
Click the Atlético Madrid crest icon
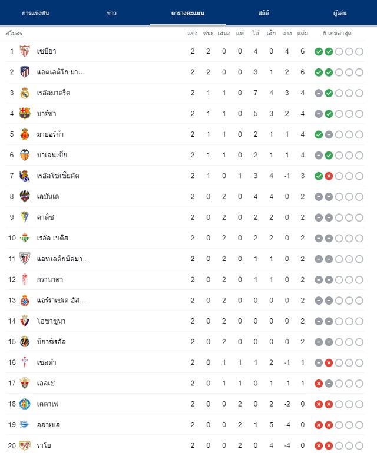point(25,72)
